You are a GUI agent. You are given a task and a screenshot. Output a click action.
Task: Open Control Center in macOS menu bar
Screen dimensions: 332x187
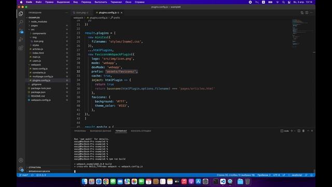(289, 2)
